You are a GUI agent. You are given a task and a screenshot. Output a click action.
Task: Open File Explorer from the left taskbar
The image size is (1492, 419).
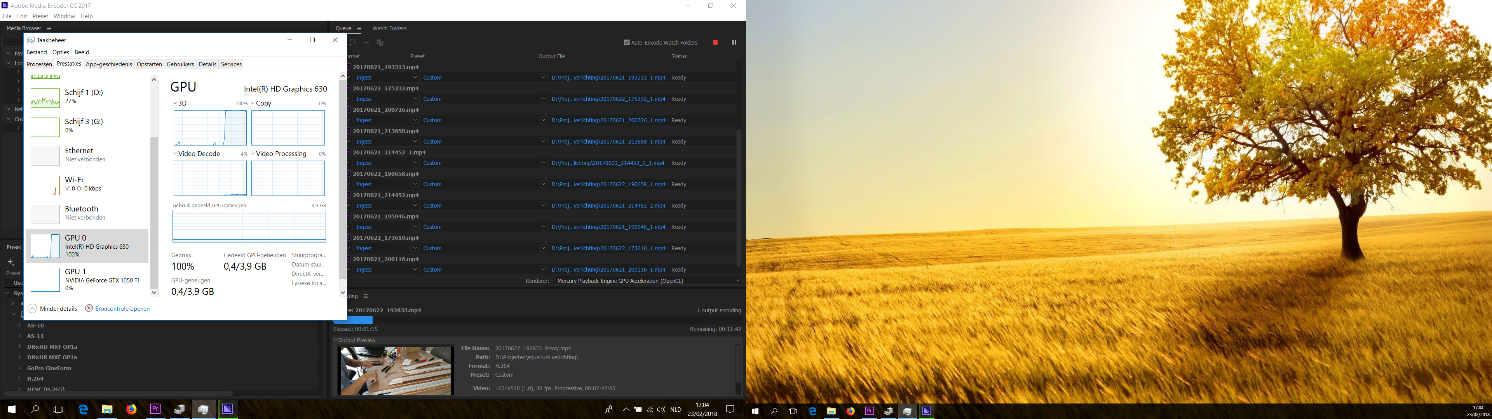click(x=107, y=409)
